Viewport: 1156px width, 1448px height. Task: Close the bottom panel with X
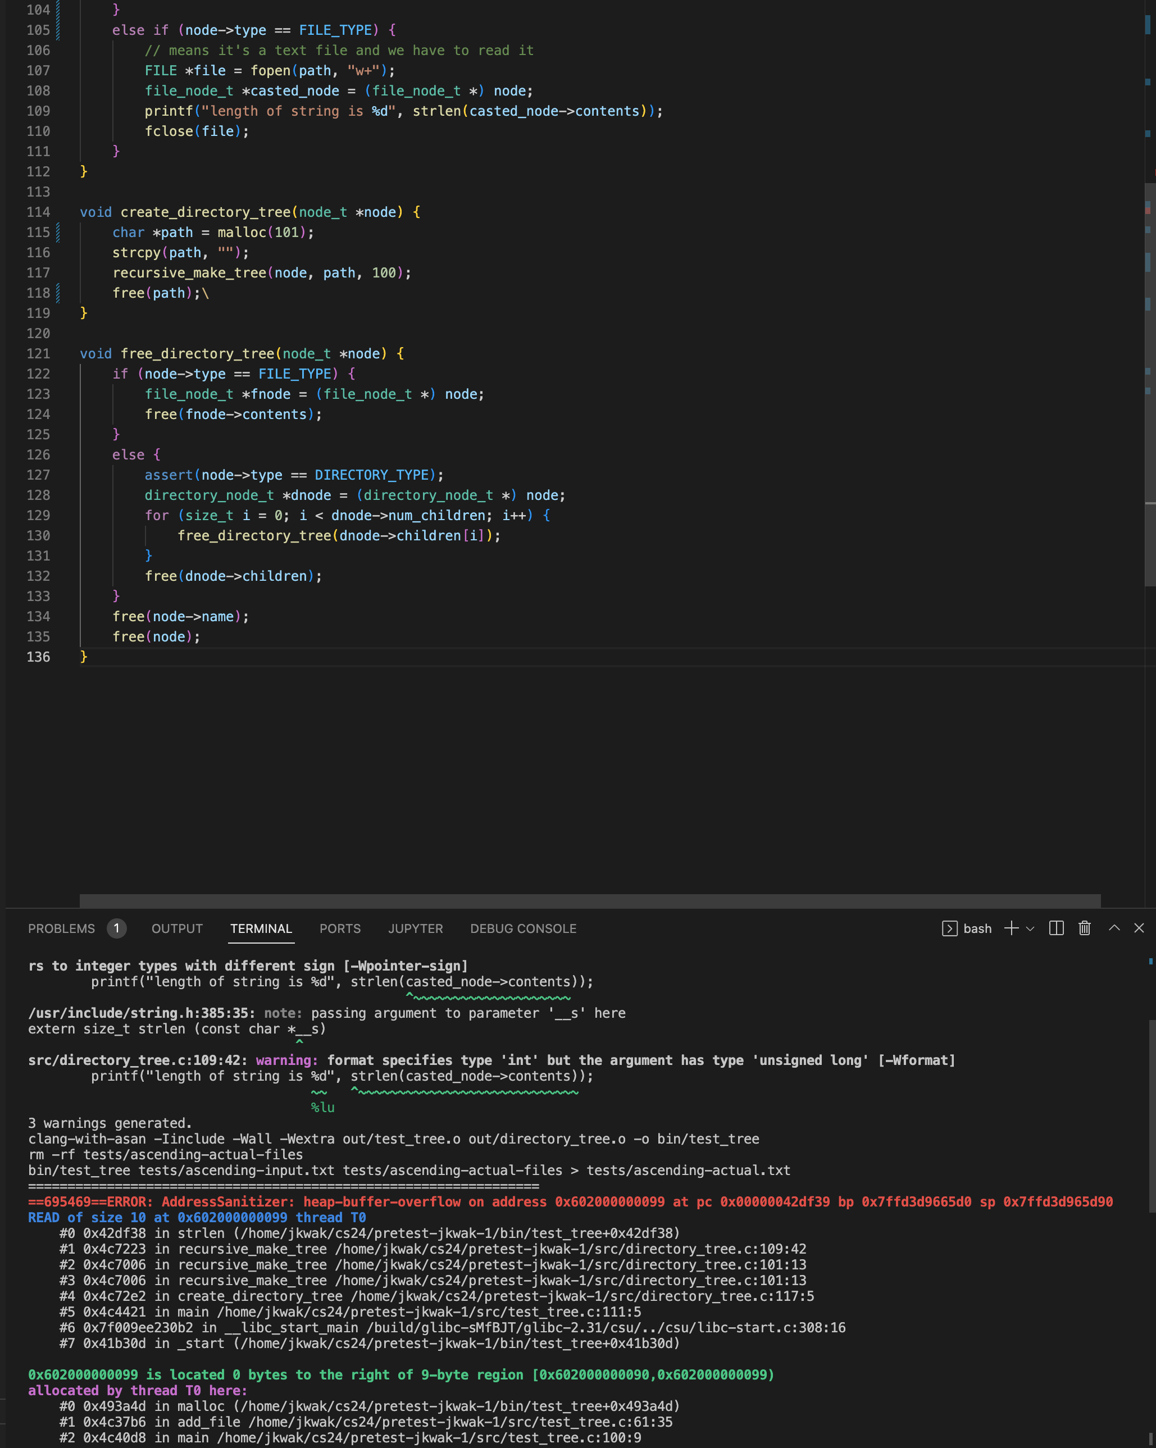(1139, 928)
